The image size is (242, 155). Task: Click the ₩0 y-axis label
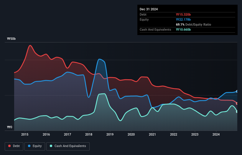[9, 127]
